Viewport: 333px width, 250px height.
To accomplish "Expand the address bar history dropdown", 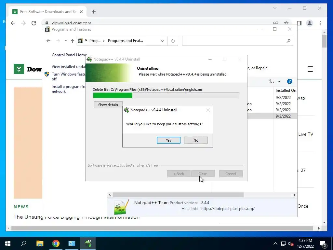I will click(x=162, y=41).
